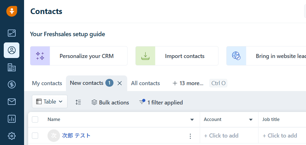This screenshot has width=306, height=145.
Task: Open the Accounts building icon in the sidebar
Action: click(12, 67)
